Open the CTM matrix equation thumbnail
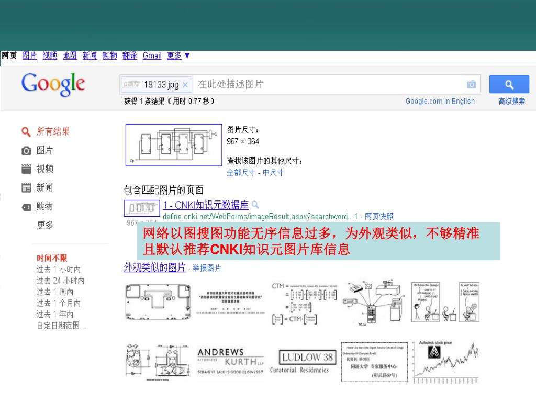 pos(304,303)
